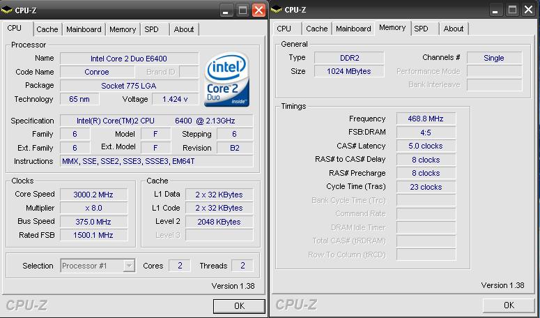
Task: Click the Frequency 468.8 MHz value
Action: click(x=426, y=119)
